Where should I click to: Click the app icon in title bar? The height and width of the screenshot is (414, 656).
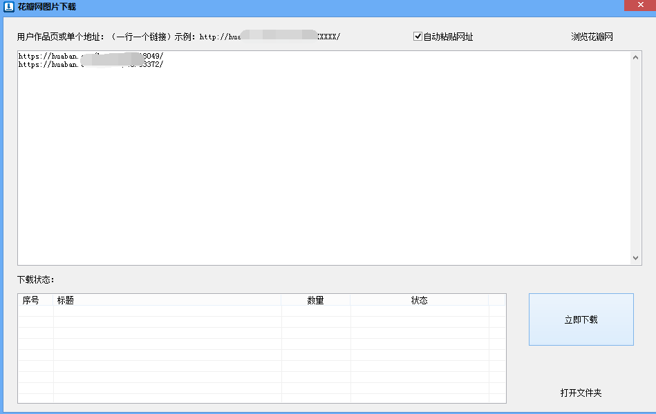(x=9, y=7)
